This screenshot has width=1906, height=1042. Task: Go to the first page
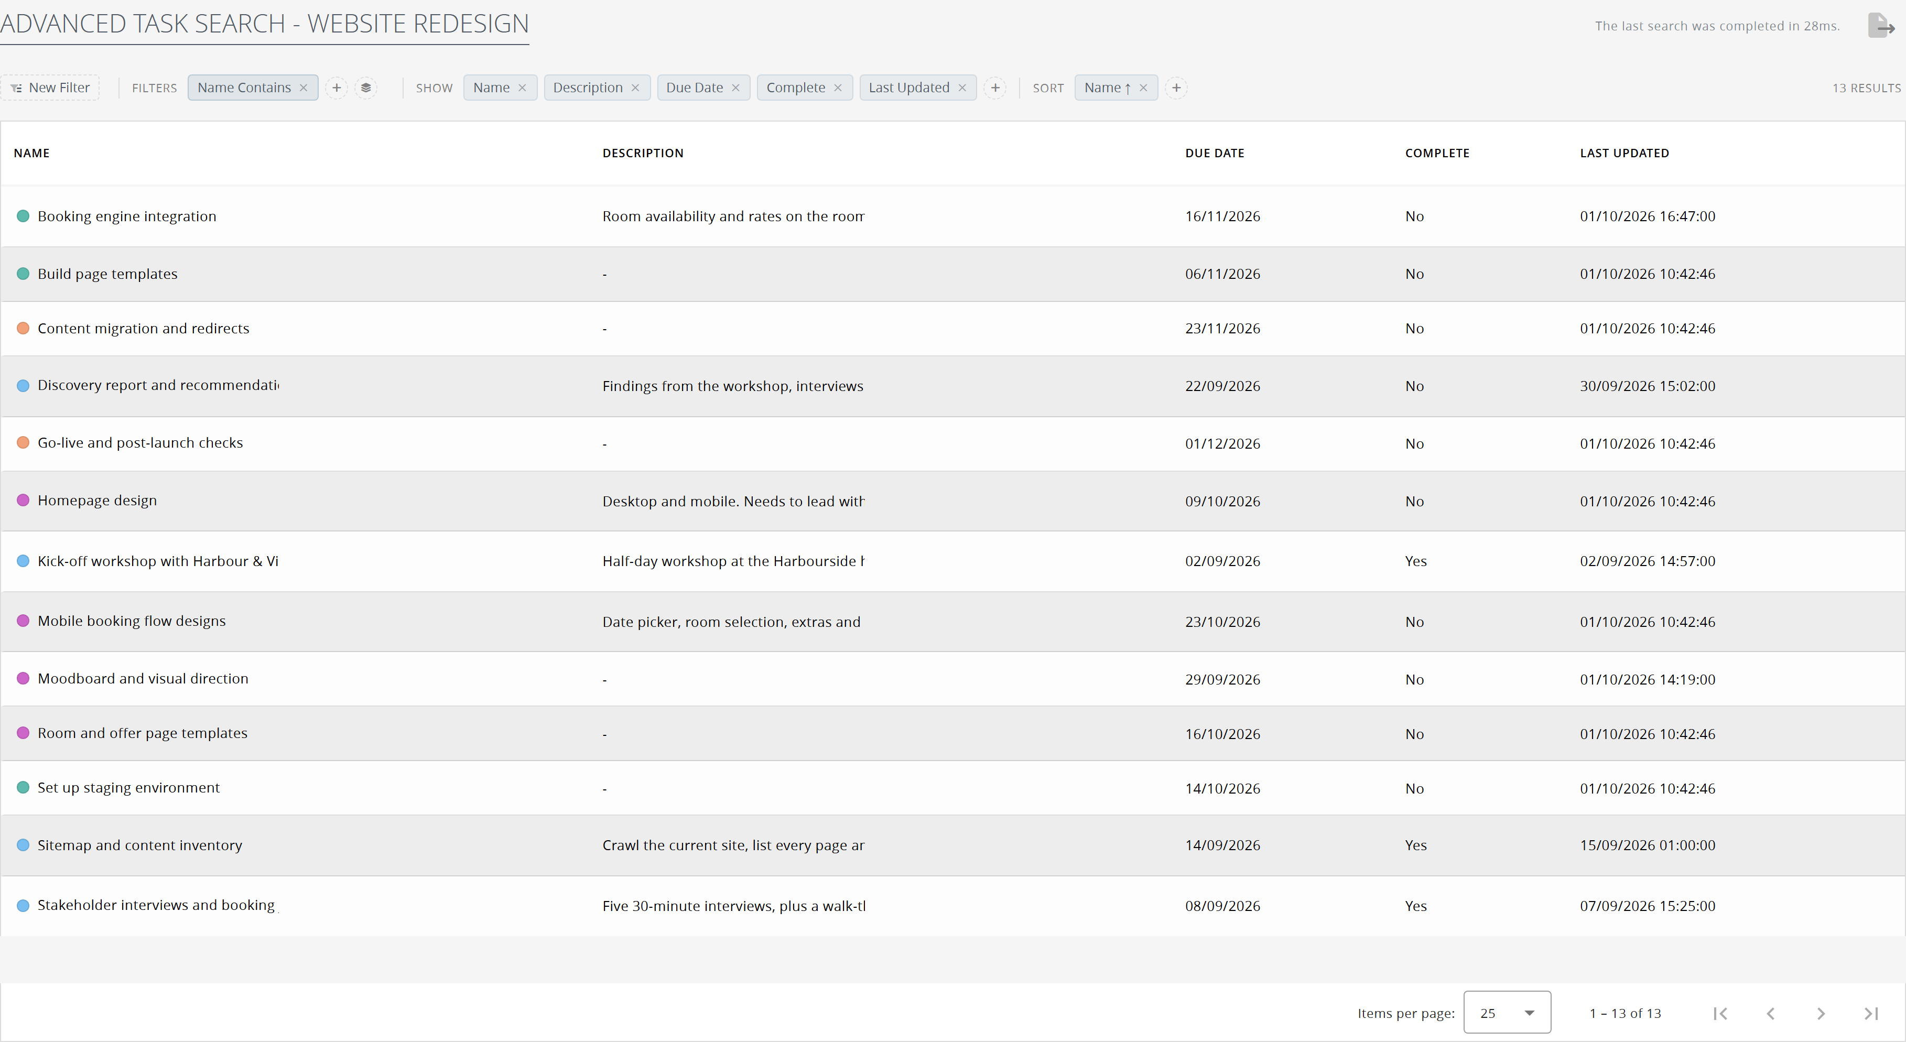click(1720, 1013)
